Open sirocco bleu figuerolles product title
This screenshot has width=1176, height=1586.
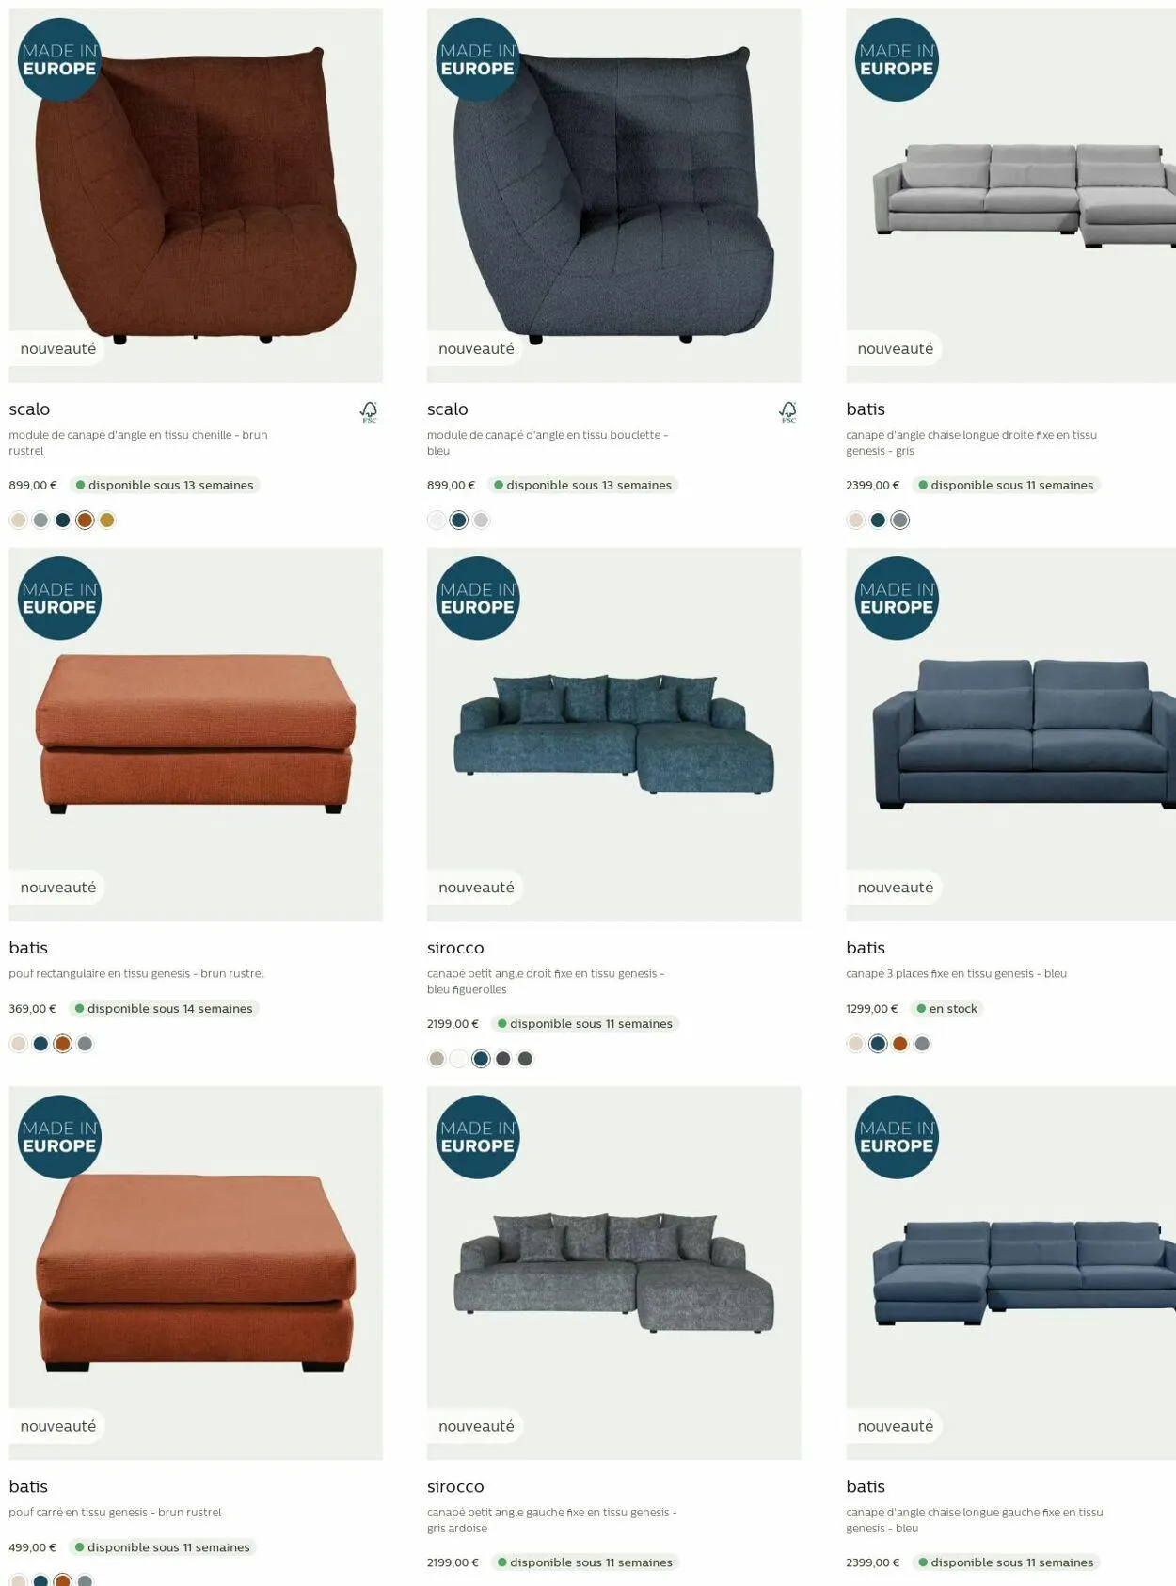coord(455,948)
